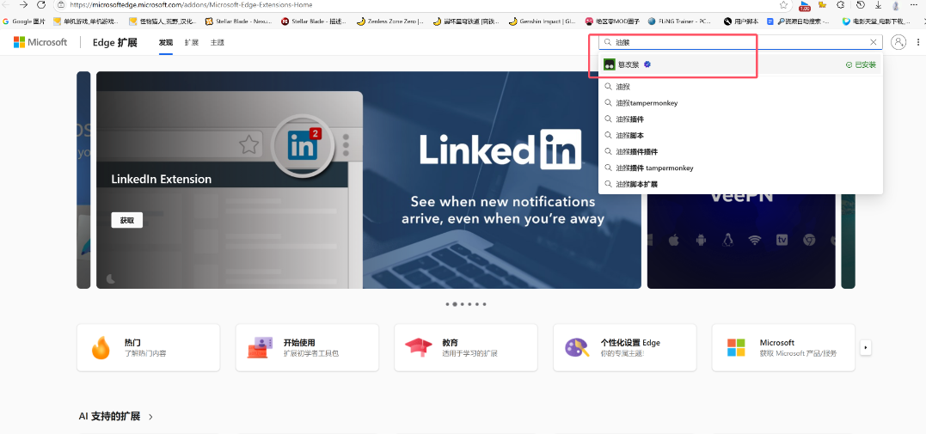The height and width of the screenshot is (434, 926).
Task: Open the Stellar Blade - Nexu bookmark
Action: click(238, 21)
